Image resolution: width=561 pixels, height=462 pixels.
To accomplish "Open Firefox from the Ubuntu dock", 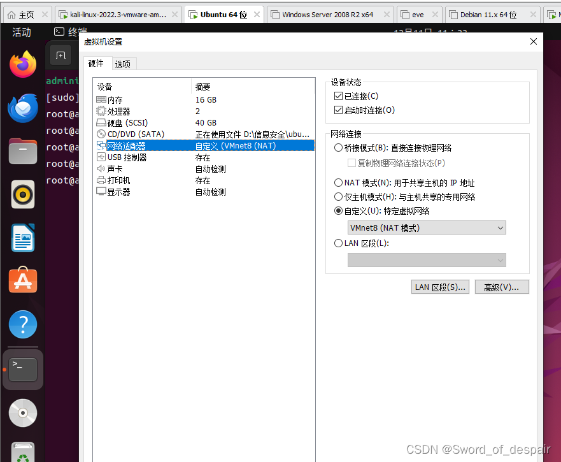I will pyautogui.click(x=23, y=64).
